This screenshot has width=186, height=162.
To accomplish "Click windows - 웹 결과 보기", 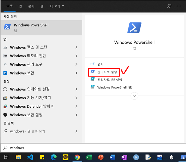I will [28, 131].
